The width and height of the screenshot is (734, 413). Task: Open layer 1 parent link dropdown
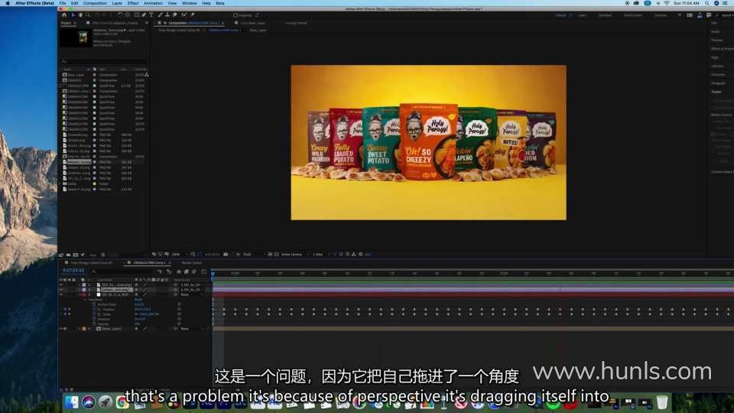point(192,285)
